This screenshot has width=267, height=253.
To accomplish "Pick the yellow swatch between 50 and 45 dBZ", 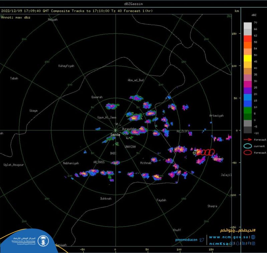I will coord(248,58).
